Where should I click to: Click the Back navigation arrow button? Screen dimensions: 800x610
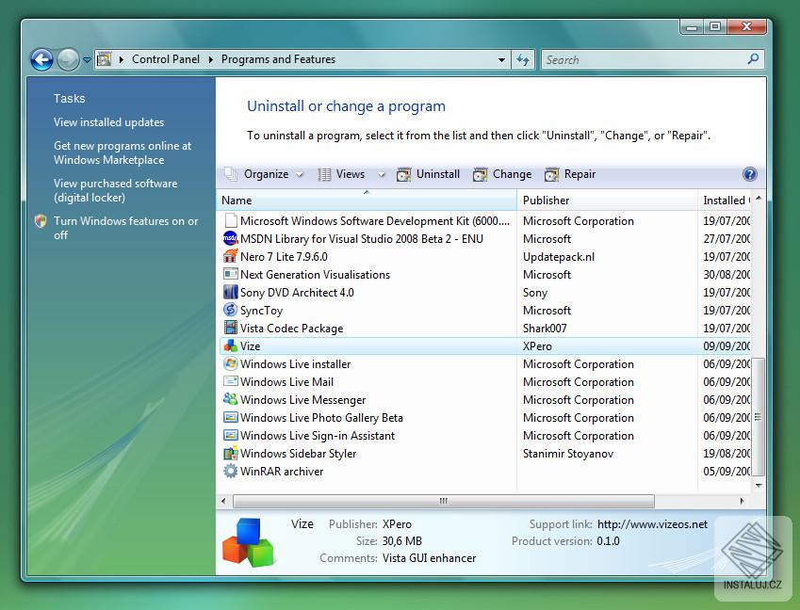click(x=41, y=59)
